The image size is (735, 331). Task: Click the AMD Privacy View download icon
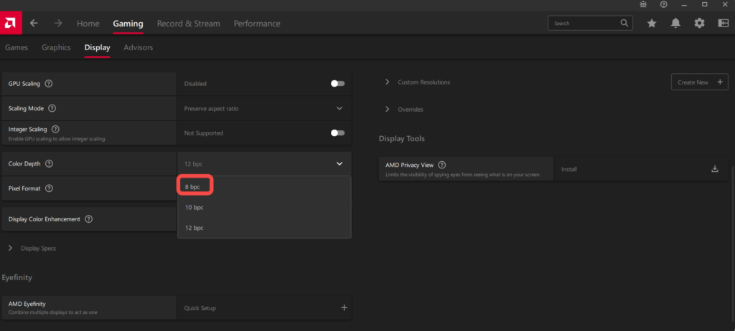click(714, 169)
